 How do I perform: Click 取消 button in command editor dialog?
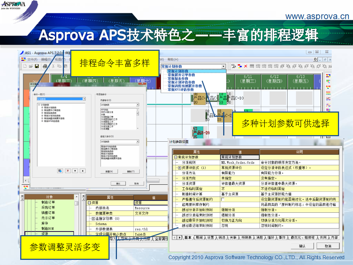[x=136, y=183]
